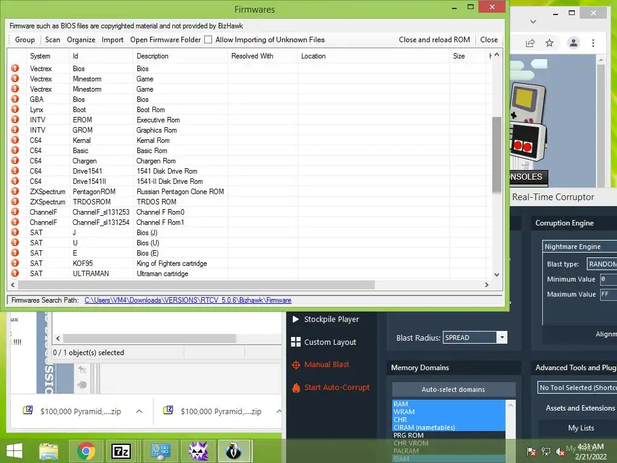Open Stockpile Player in RTC
This screenshot has width=617, height=463.
click(x=325, y=320)
